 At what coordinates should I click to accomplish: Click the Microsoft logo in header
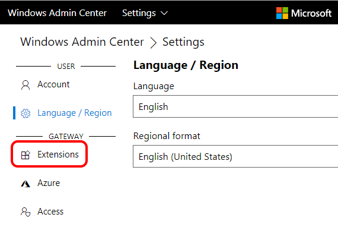pyautogui.click(x=282, y=13)
